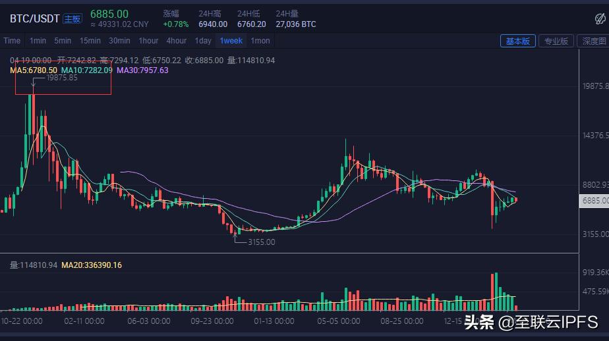
Task: Click the 3155.00 low price marker
Action: pos(261,242)
